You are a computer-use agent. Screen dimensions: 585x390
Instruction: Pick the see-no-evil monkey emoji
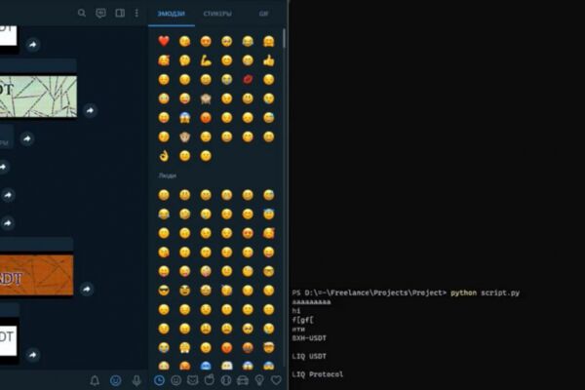point(206,98)
